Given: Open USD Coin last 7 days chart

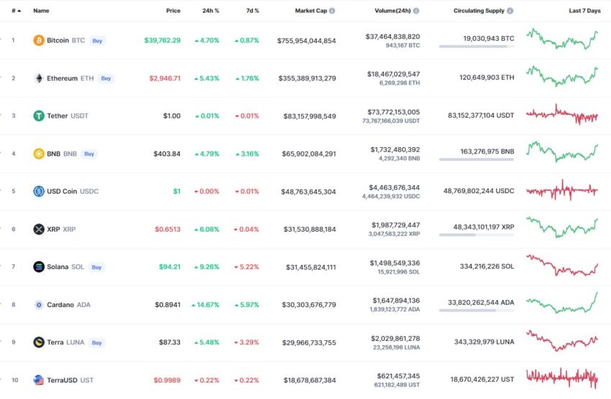Looking at the screenshot, I should (562, 189).
